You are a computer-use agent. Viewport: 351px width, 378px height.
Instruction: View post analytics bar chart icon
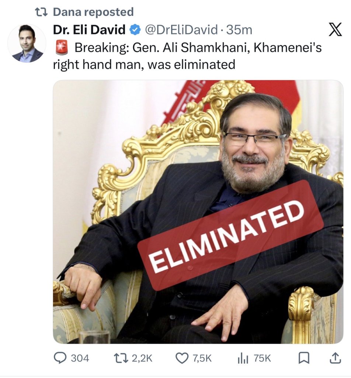pos(243,358)
